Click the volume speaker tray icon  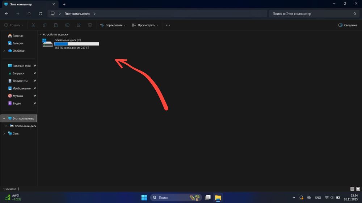tap(332, 198)
